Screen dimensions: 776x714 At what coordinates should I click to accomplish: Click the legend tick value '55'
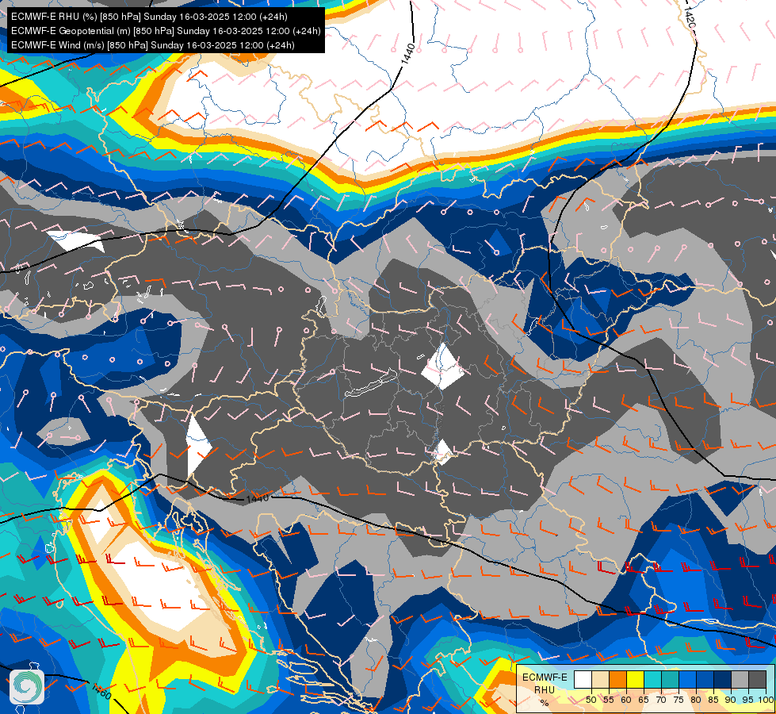609,700
